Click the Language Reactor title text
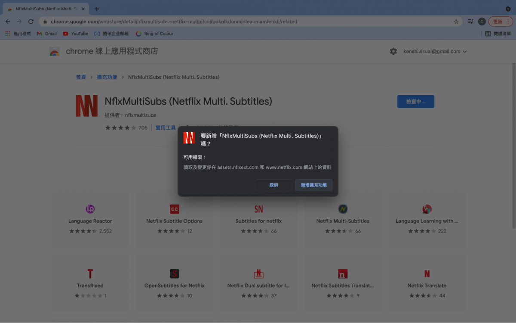The image size is (516, 323). [x=90, y=221]
